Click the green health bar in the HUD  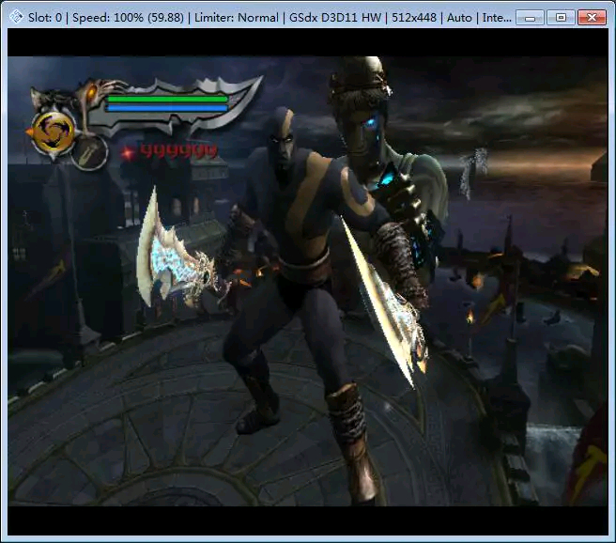(x=167, y=99)
